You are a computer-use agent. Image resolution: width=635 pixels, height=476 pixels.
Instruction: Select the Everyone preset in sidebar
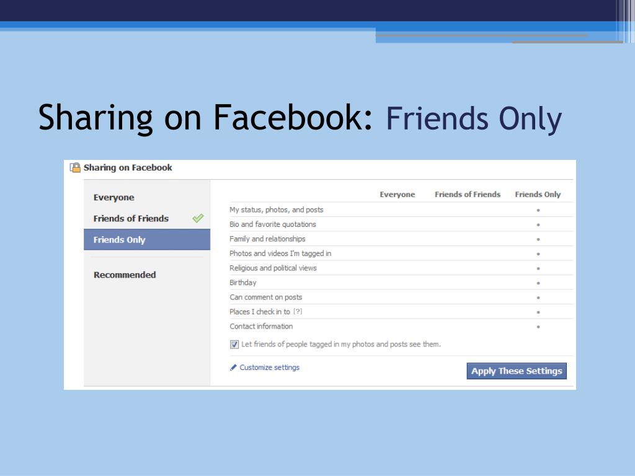114,198
